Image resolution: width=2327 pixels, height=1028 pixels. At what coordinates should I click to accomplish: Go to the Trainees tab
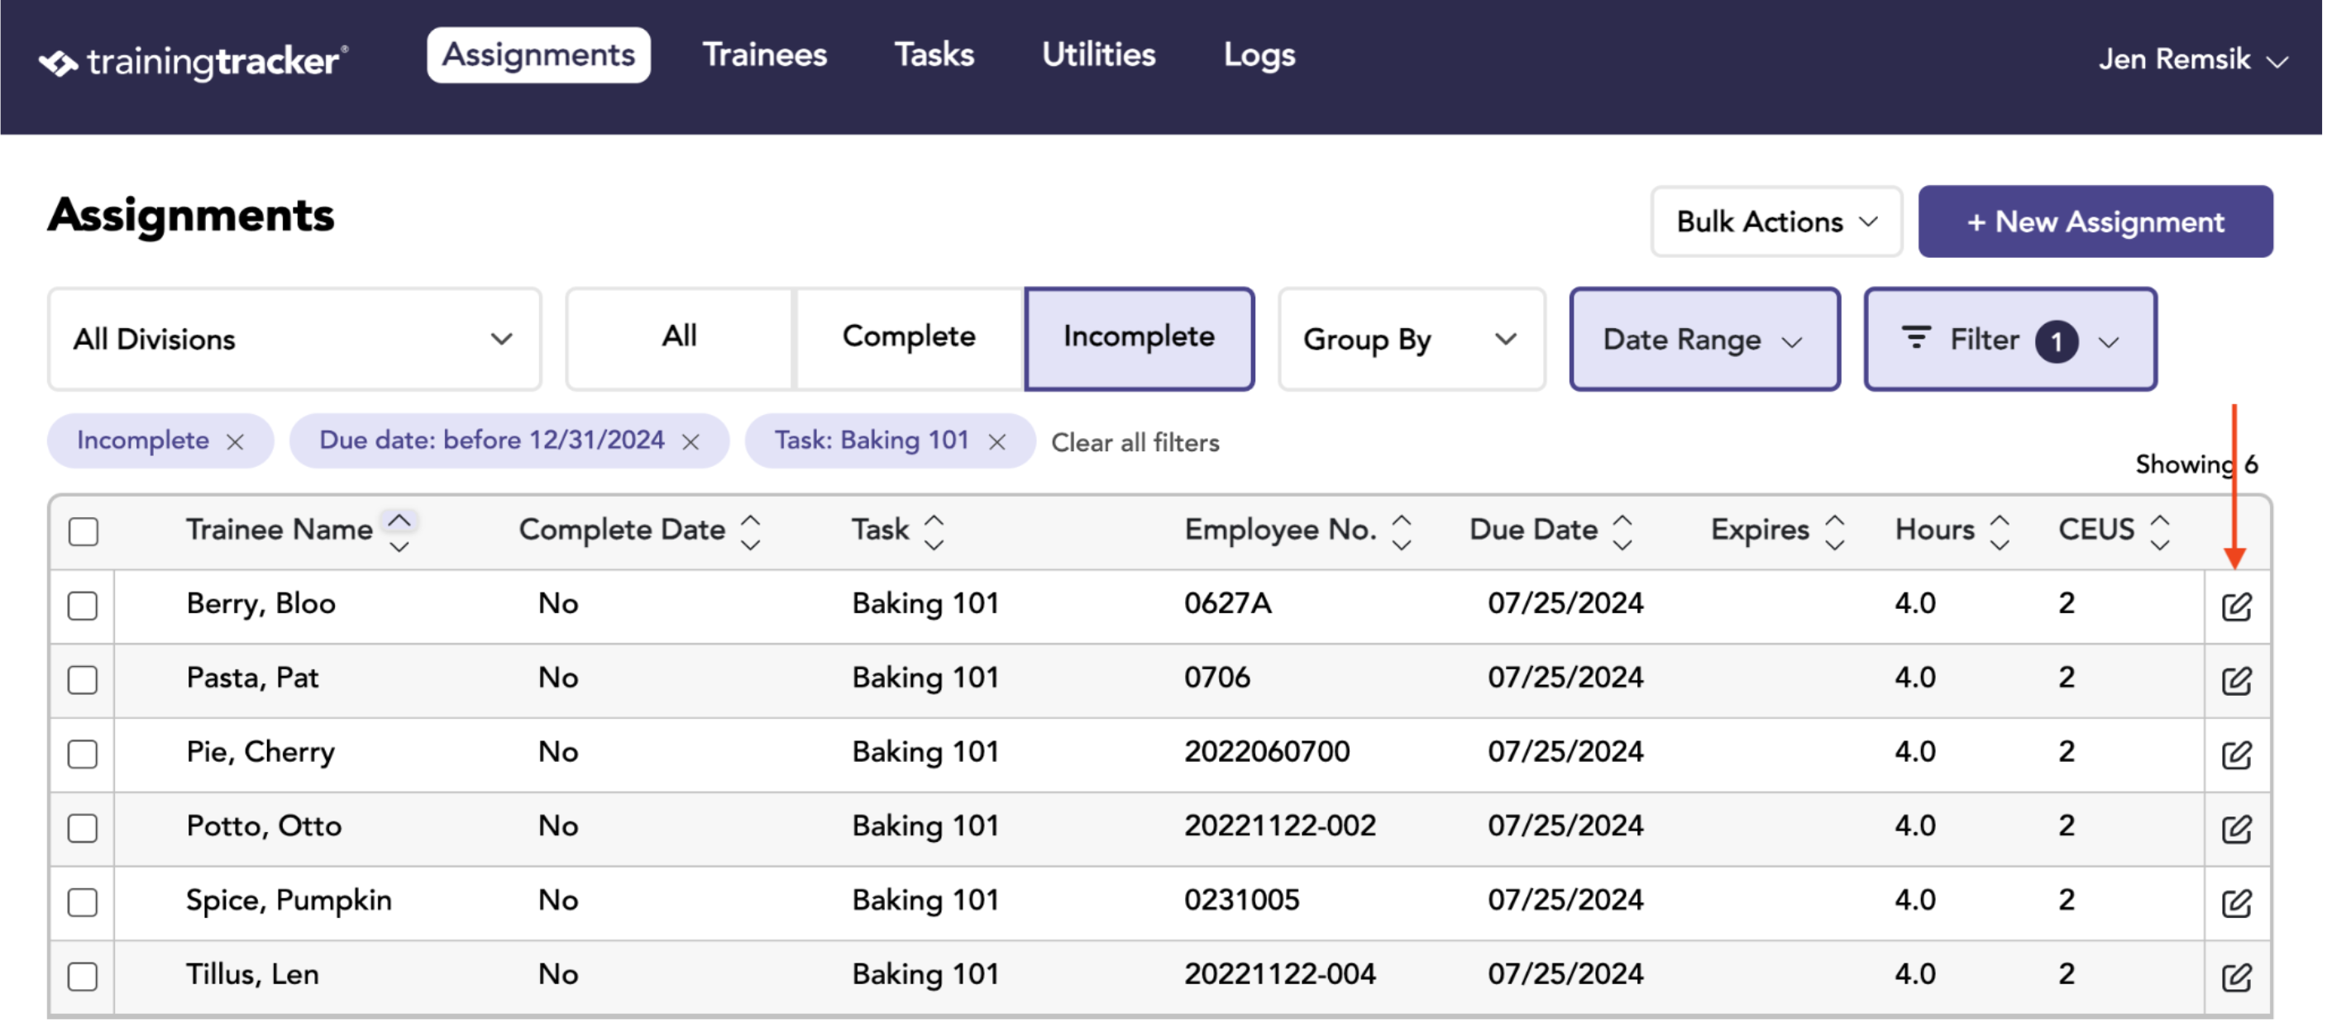[x=766, y=55]
